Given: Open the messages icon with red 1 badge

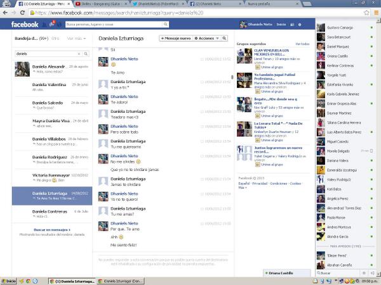Looking at the screenshot, I should pos(52,24).
